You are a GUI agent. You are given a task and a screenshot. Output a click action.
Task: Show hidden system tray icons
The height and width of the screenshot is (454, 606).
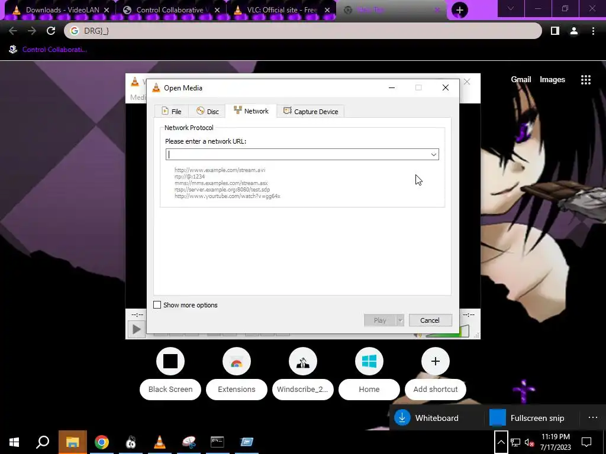[x=501, y=442]
